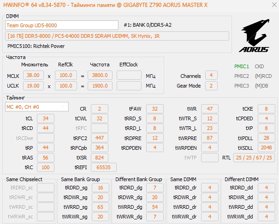Click the (M)RCD indicator label
The width and height of the screenshot is (279, 224).
[263, 76]
